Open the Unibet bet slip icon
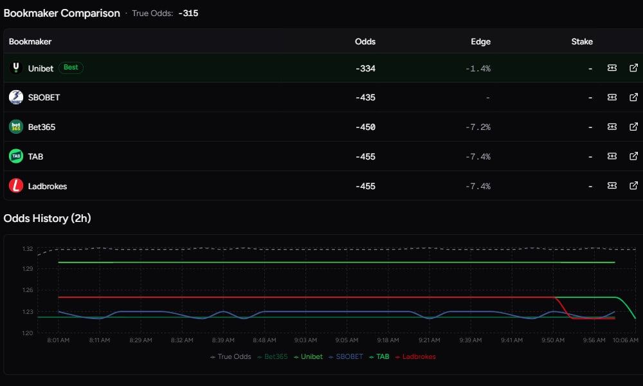The image size is (643, 386). tap(611, 68)
